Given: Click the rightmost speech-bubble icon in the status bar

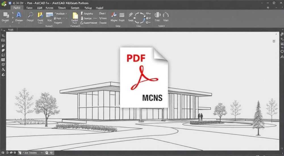Looking at the screenshot, I should coord(51,153).
